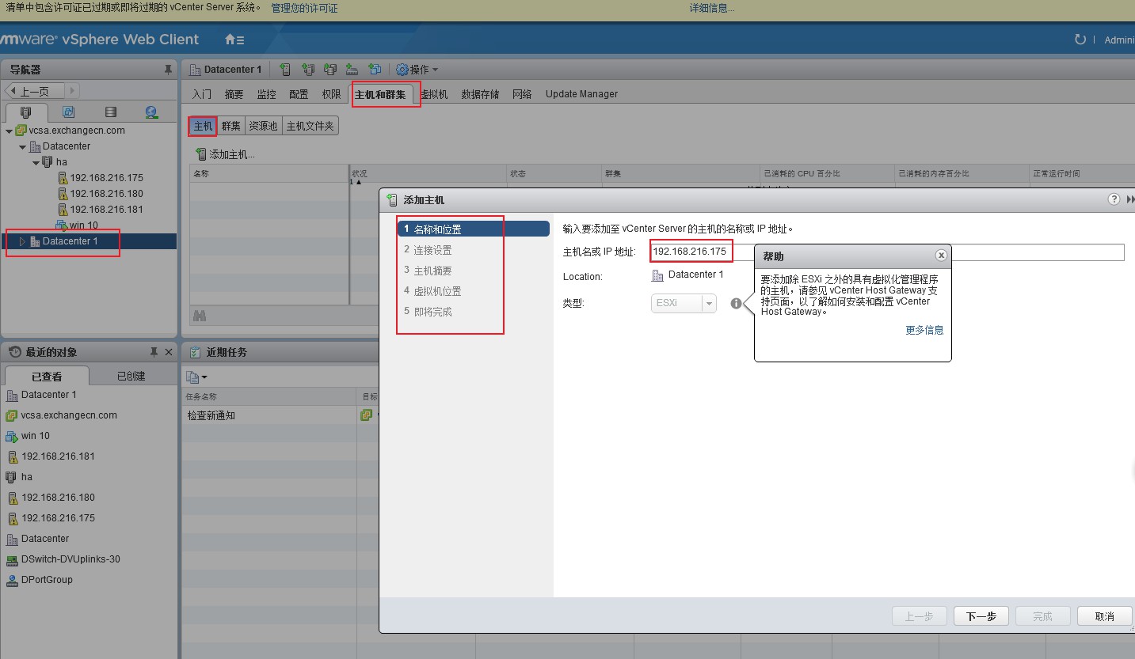Viewport: 1135px width, 659px height.
Task: Sort by the 名称 column header
Action: point(269,173)
